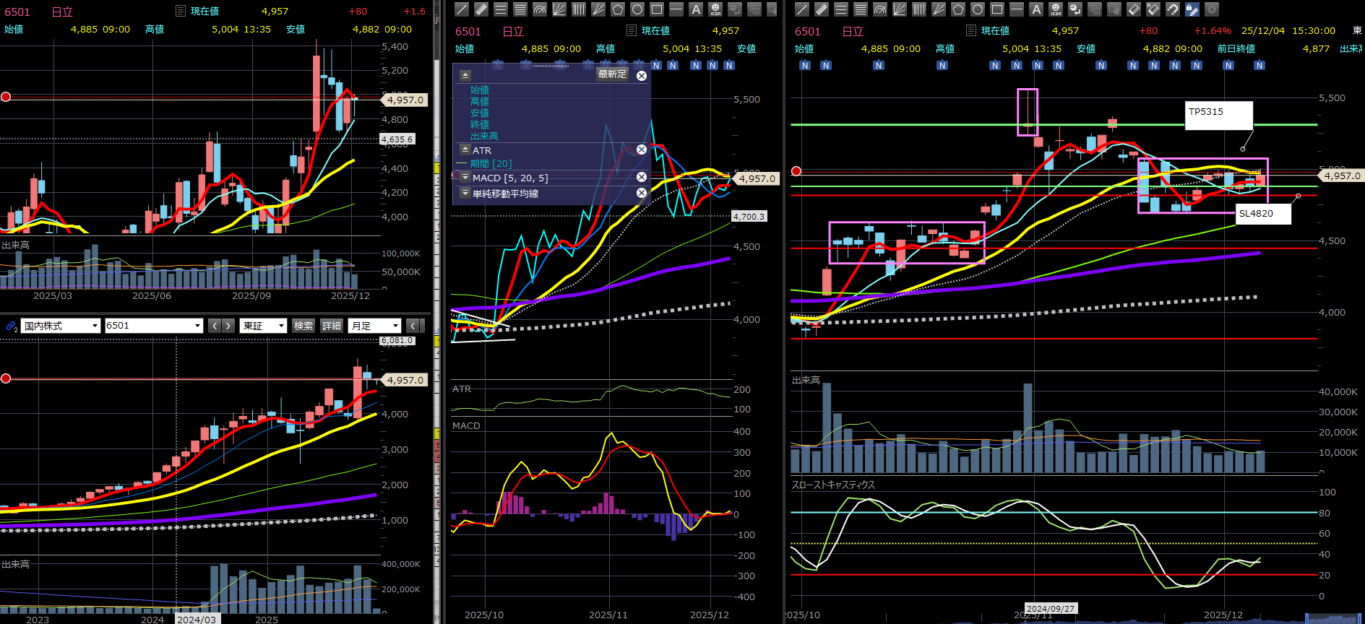The height and width of the screenshot is (624, 1365).
Task: Toggle the drawing lock pencil icon
Action: 1192,9
